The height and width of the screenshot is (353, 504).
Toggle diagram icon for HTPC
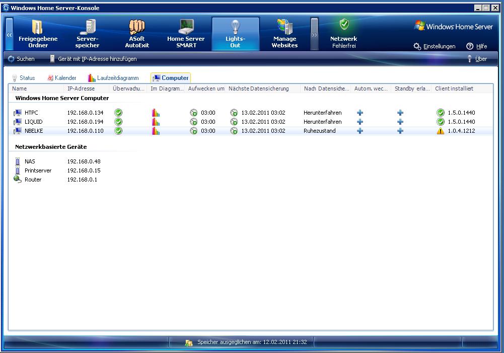pyautogui.click(x=156, y=113)
